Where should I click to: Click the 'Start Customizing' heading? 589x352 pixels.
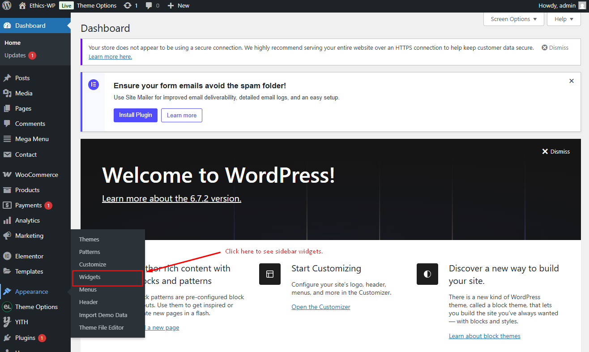pos(326,269)
